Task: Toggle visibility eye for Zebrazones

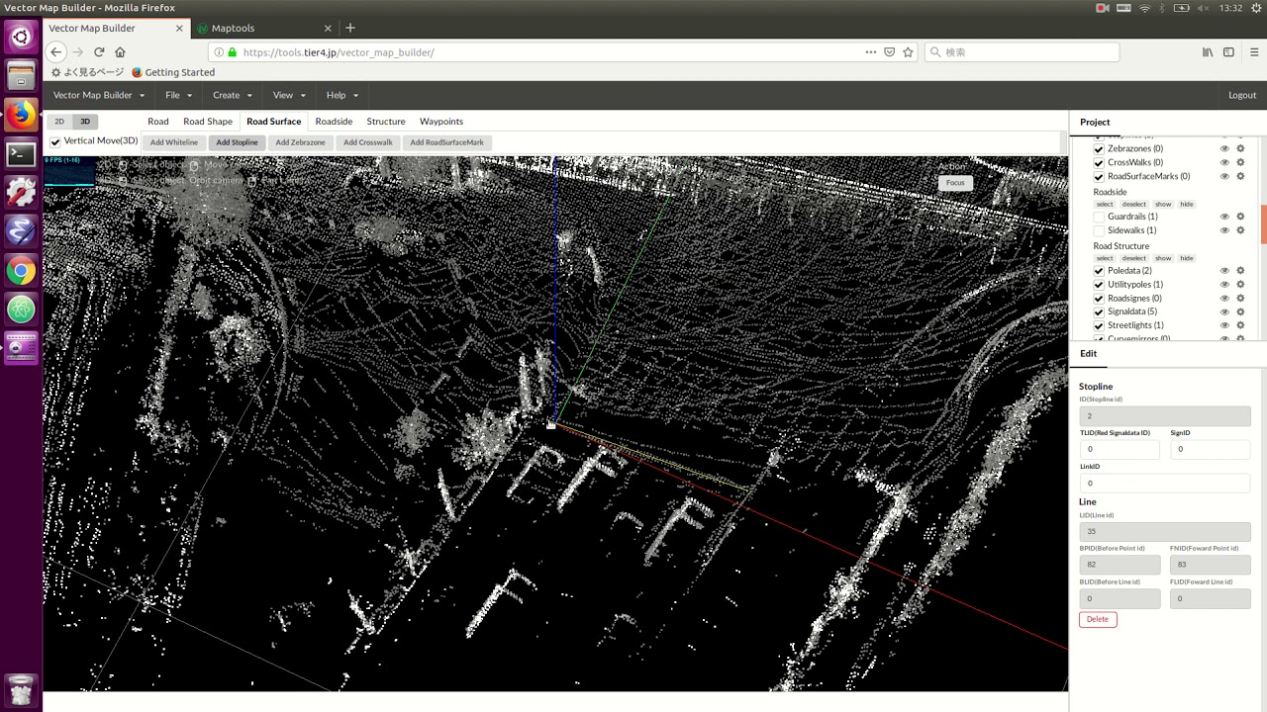Action: 1224,148
